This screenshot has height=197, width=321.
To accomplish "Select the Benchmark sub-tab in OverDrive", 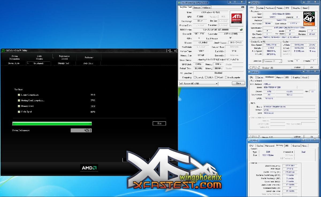I will (39, 63).
